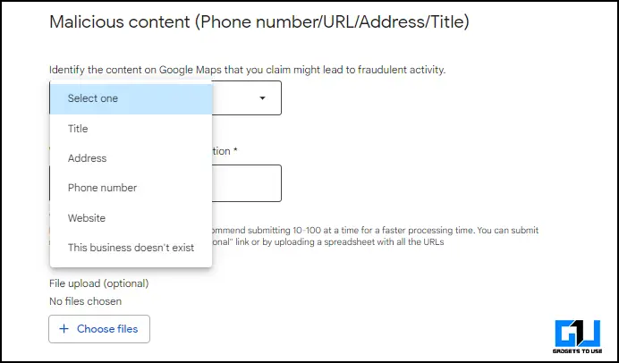Click the asterisk-marked label above the input field
The height and width of the screenshot is (363, 619).
[x=225, y=151]
